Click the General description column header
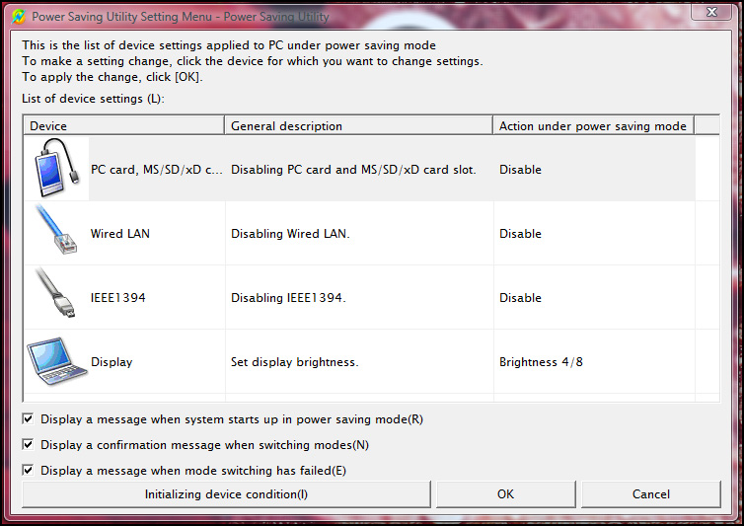The image size is (744, 526). 358,125
